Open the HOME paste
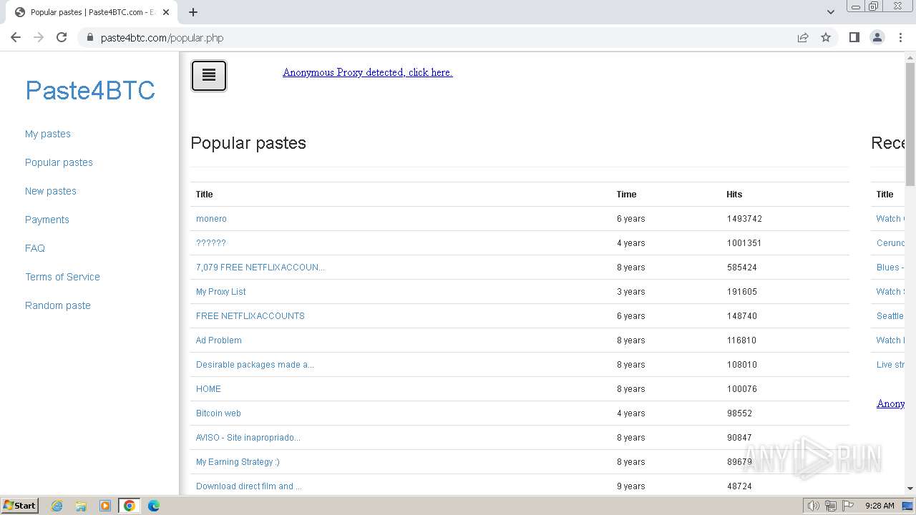This screenshot has height=515, width=916. 208,389
